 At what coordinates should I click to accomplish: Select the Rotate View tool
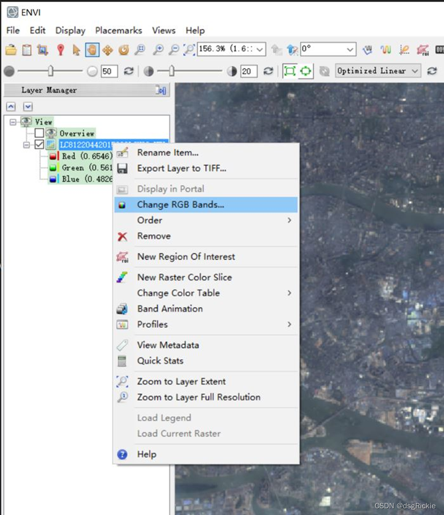tap(124, 50)
